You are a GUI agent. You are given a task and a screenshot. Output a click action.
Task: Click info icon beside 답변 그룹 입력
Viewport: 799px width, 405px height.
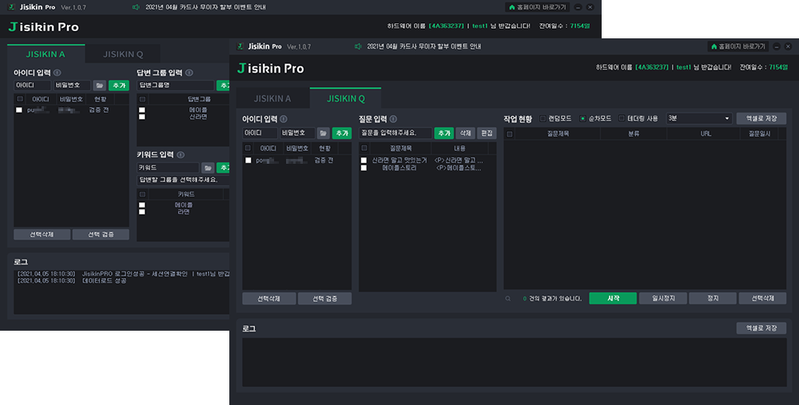click(189, 73)
